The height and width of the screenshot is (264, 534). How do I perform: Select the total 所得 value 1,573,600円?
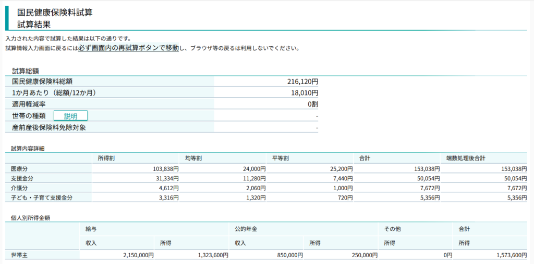[512, 255]
